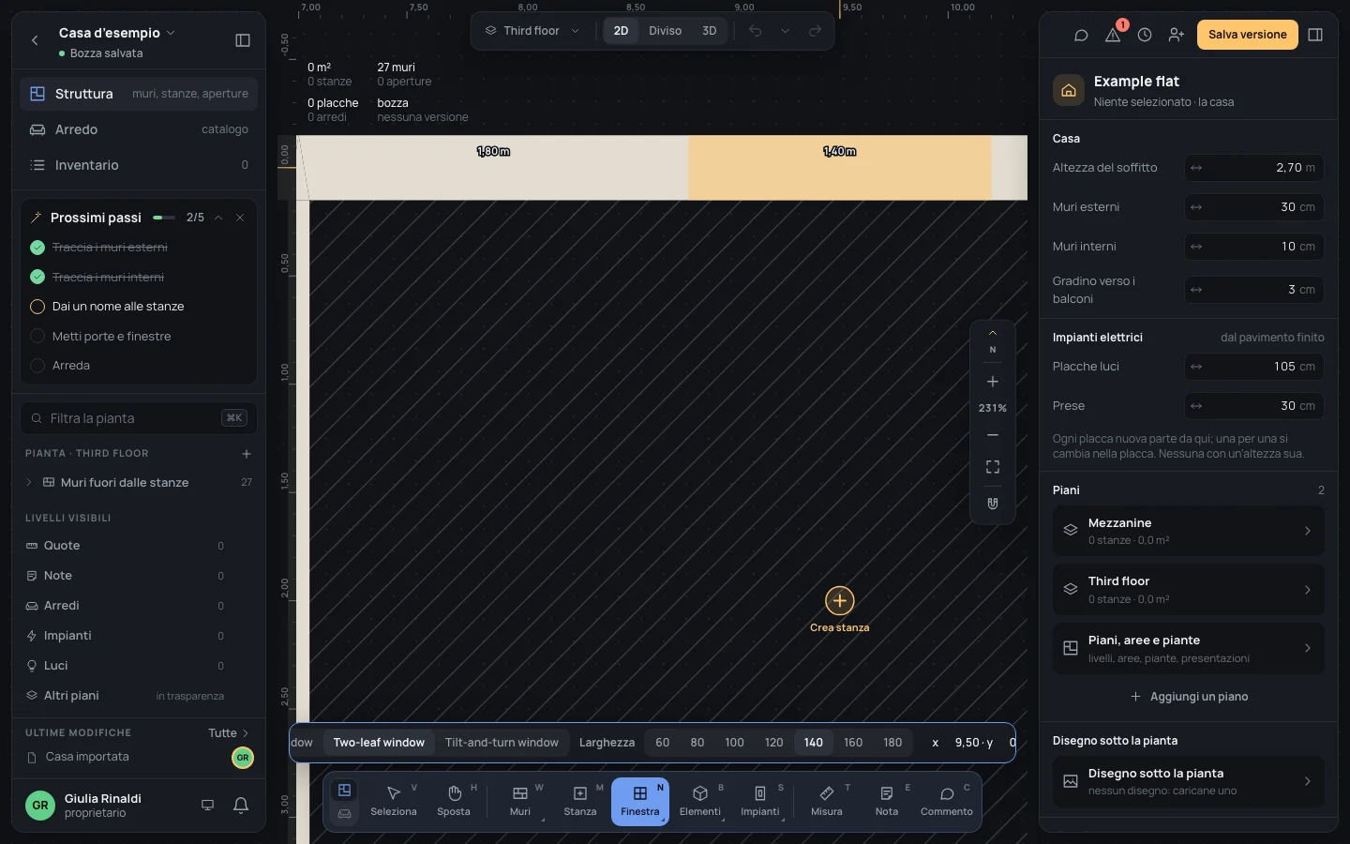Screen dimensions: 1350x844
Task: Choose the Stanza room tool
Action: tap(580, 802)
